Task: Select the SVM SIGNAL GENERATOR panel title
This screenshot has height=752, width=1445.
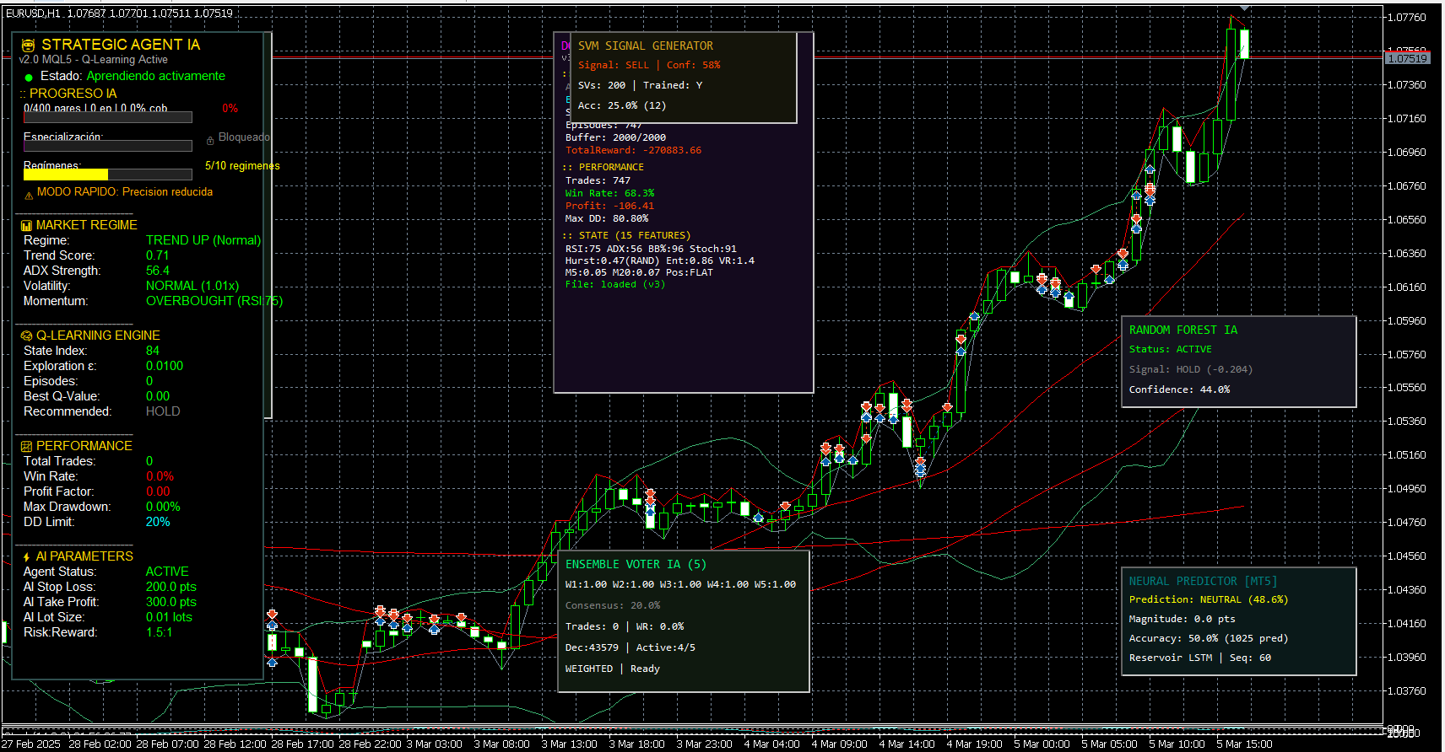Action: pos(645,46)
